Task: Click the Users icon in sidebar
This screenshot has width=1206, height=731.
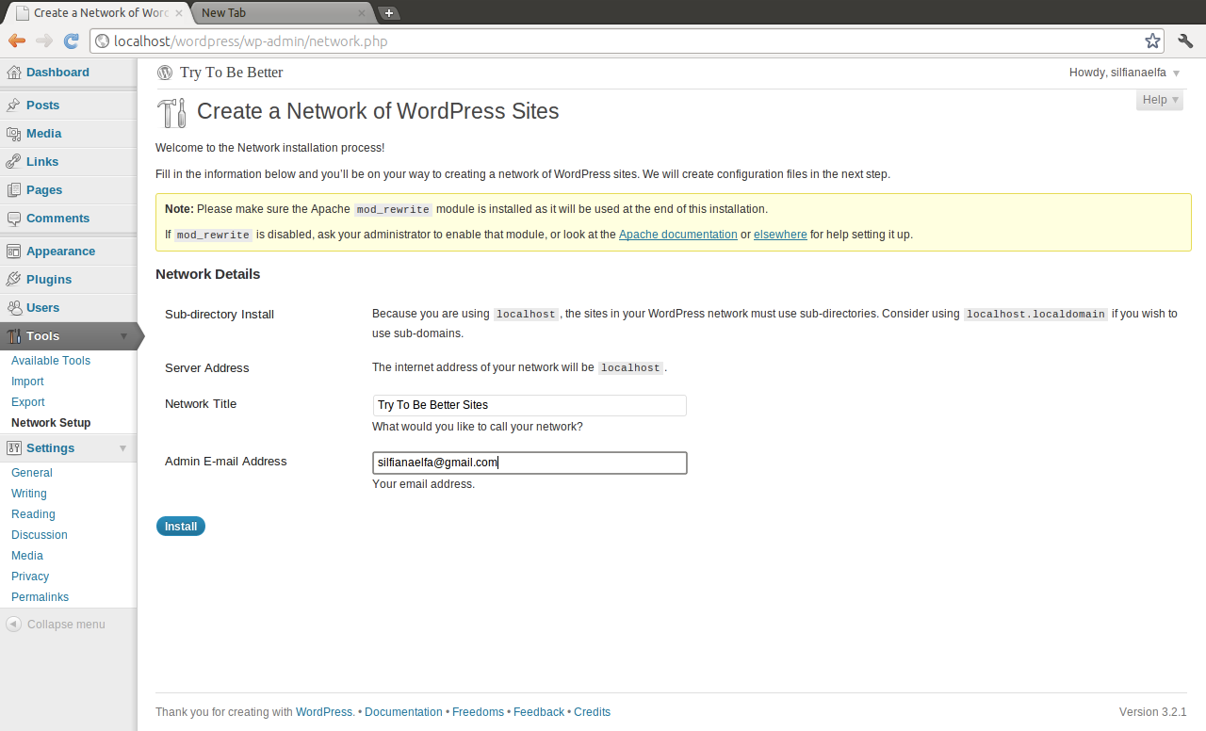Action: click(14, 308)
